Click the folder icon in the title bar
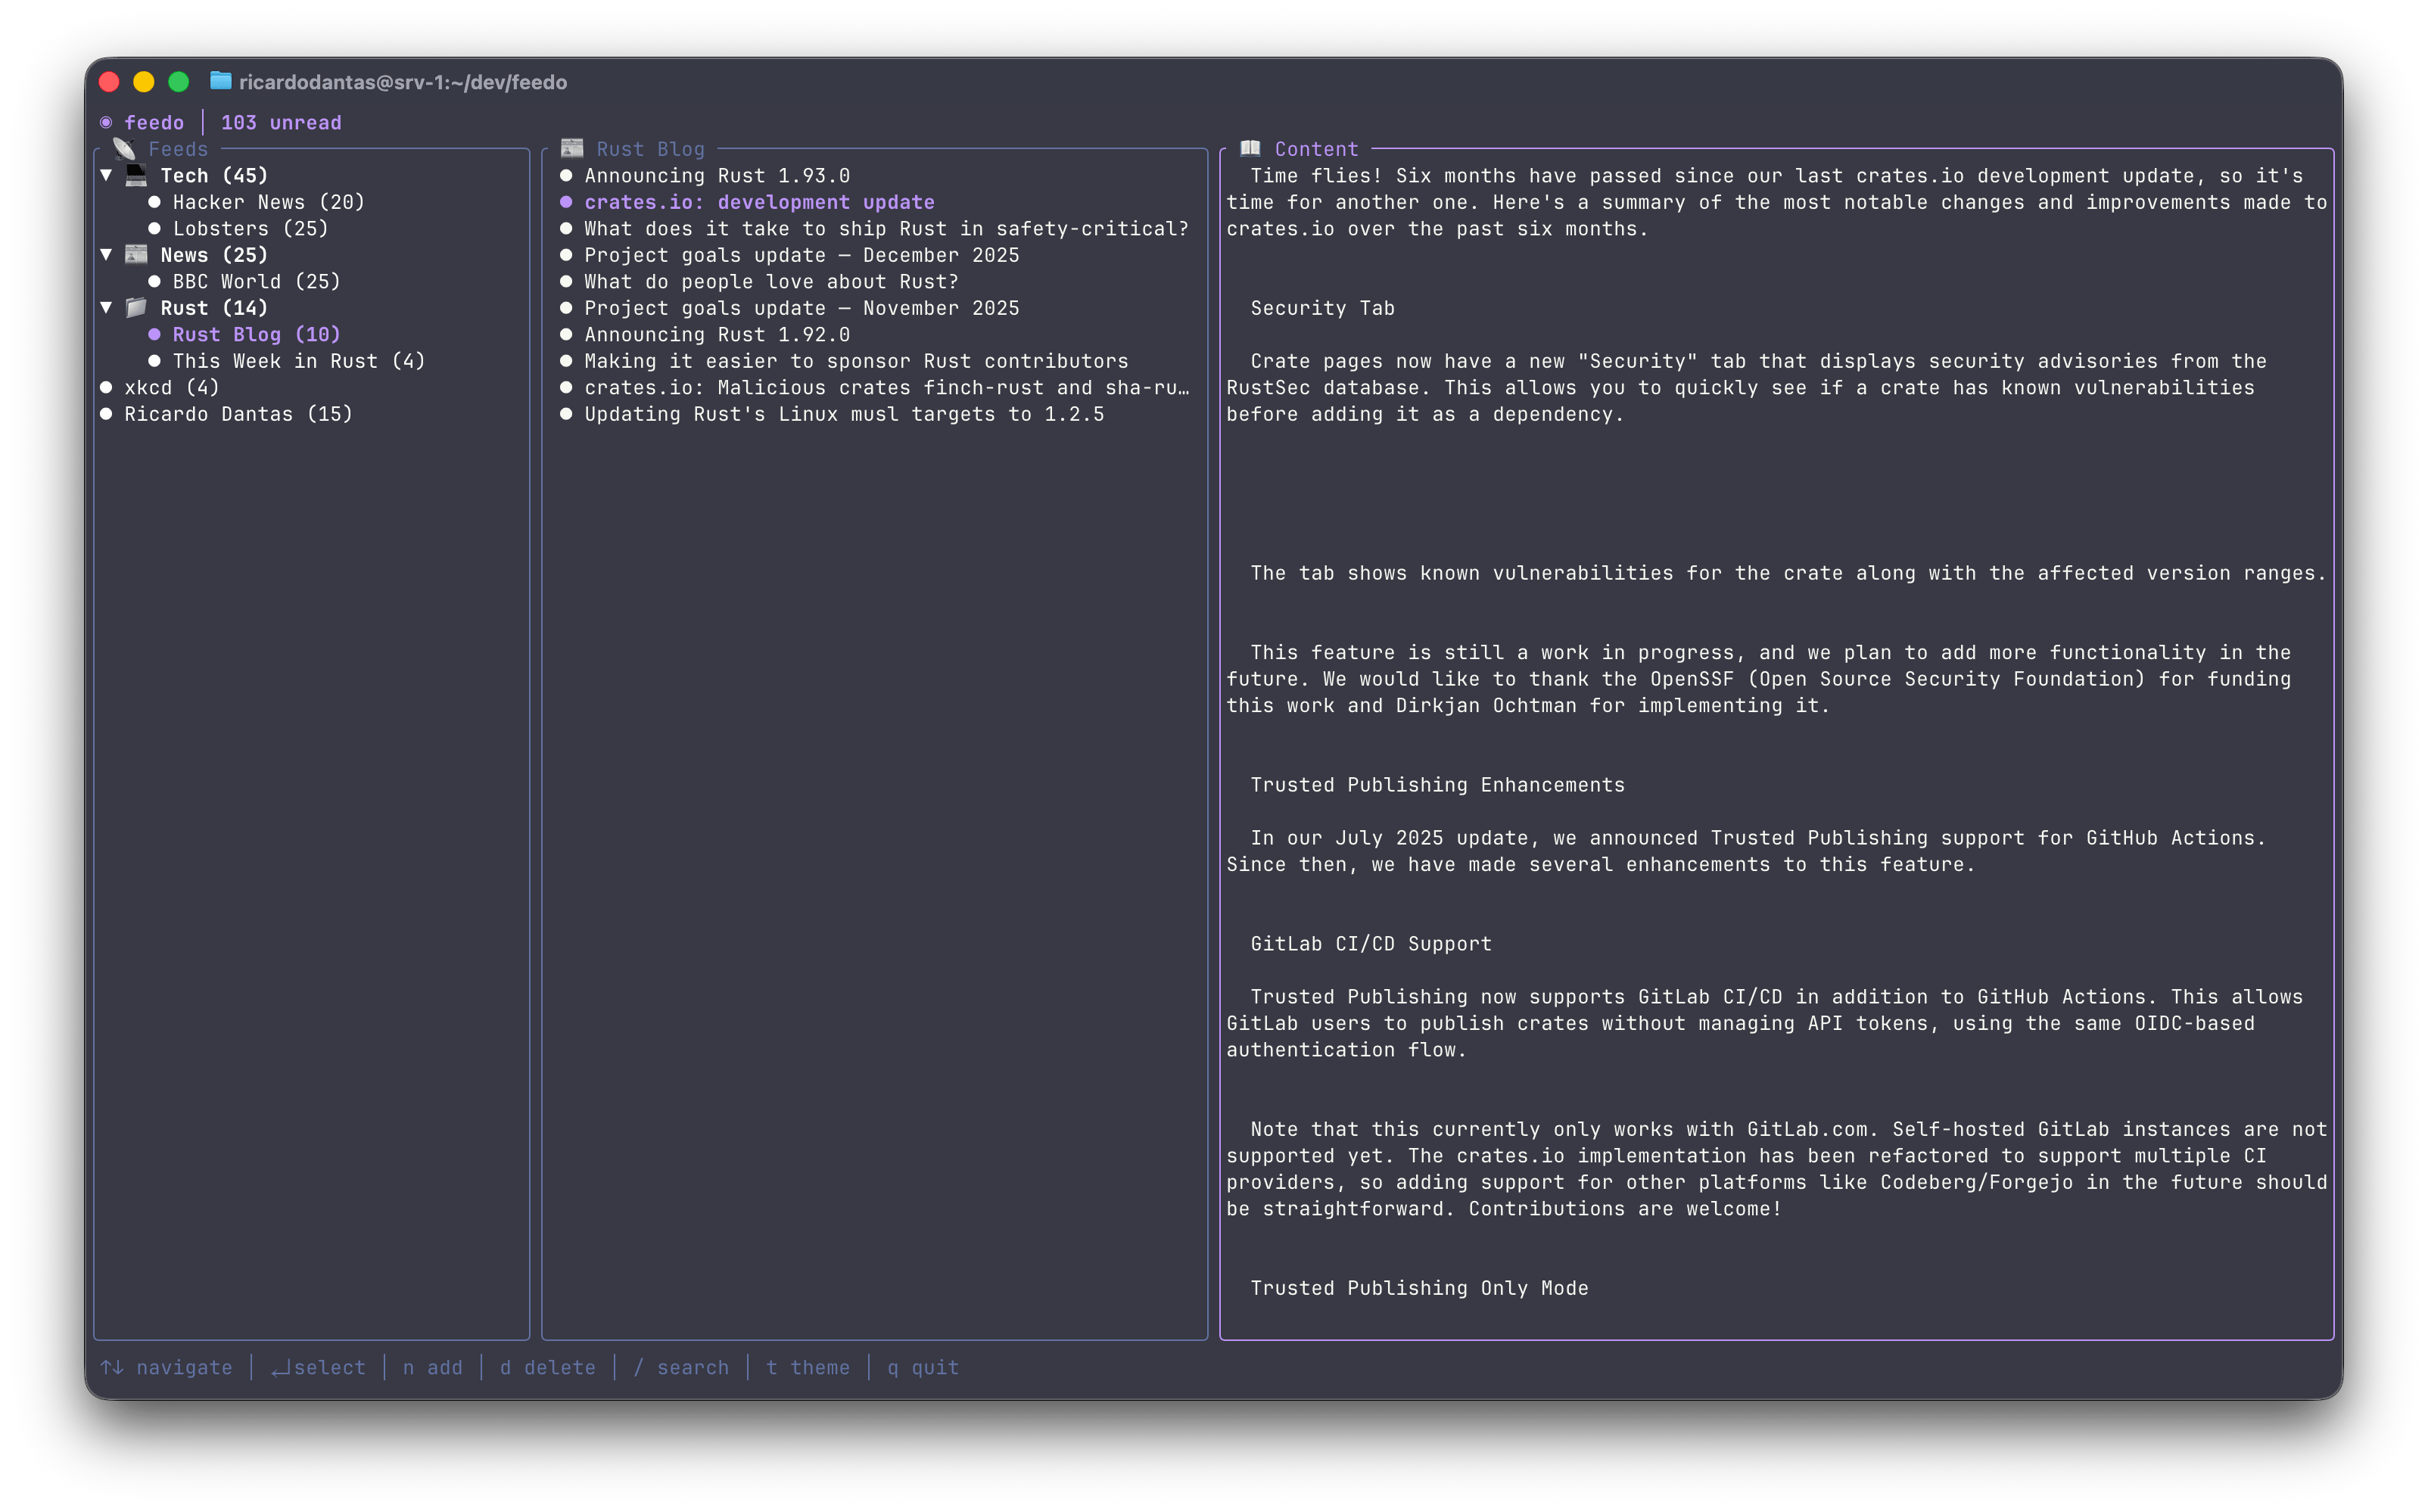This screenshot has height=1512, width=2428. (220, 81)
